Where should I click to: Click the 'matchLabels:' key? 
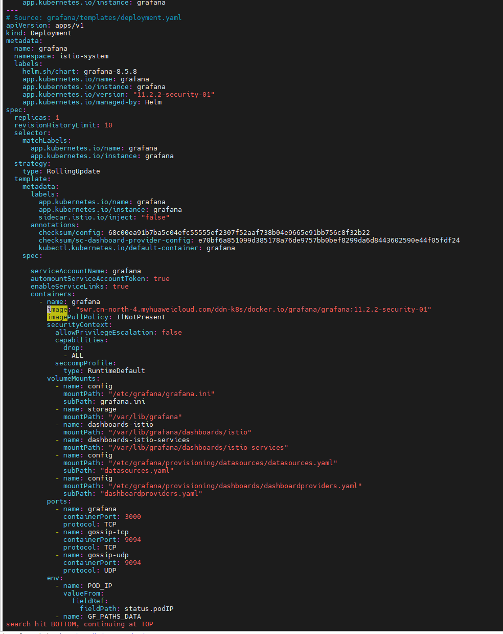47,140
